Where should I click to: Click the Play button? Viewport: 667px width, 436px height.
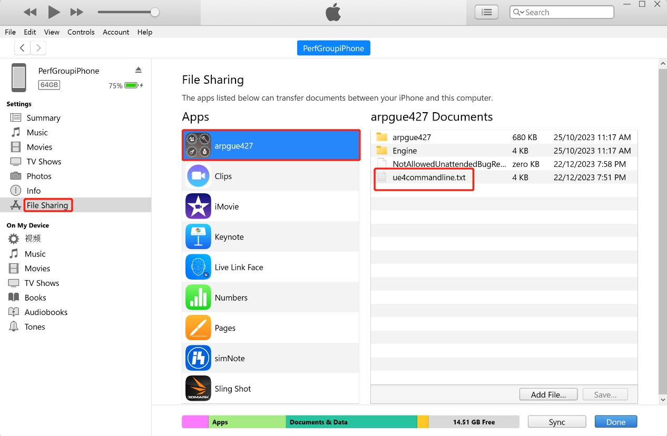click(x=54, y=12)
